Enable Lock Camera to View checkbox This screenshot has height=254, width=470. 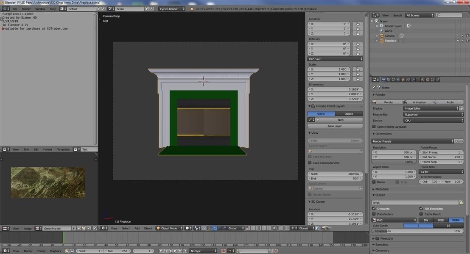click(x=310, y=163)
